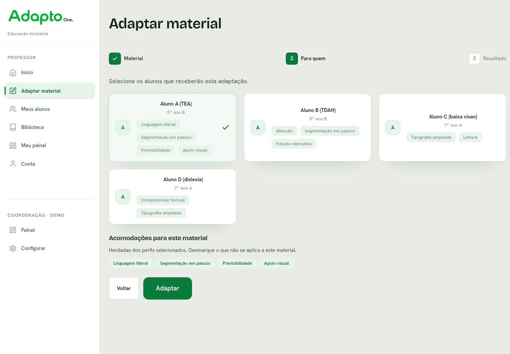Click Apoio visual tag in Aluno A card
The height and width of the screenshot is (354, 510).
pyautogui.click(x=195, y=150)
